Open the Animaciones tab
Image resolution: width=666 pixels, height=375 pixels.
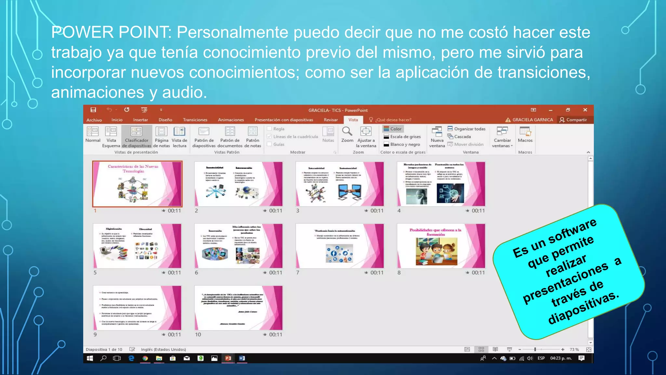231,120
